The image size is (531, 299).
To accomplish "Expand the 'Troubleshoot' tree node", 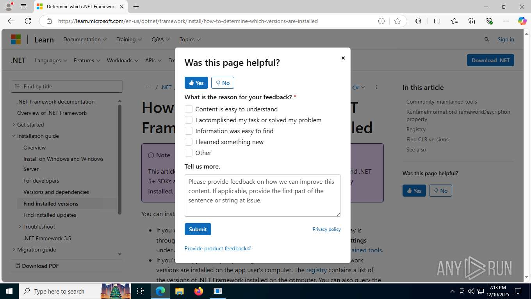I will pyautogui.click(x=20, y=227).
